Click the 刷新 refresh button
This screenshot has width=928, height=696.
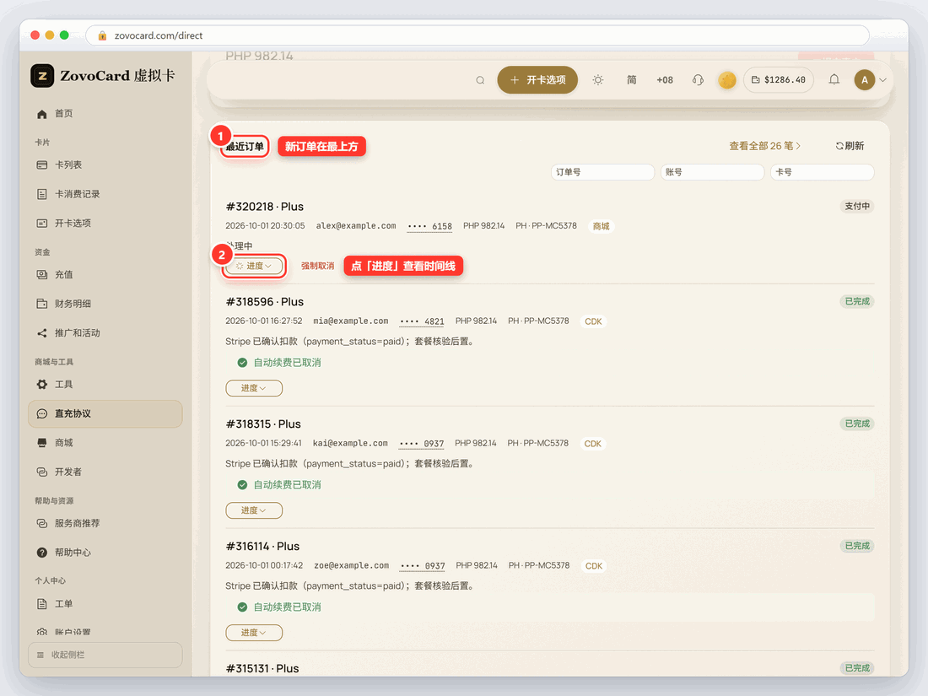850,146
